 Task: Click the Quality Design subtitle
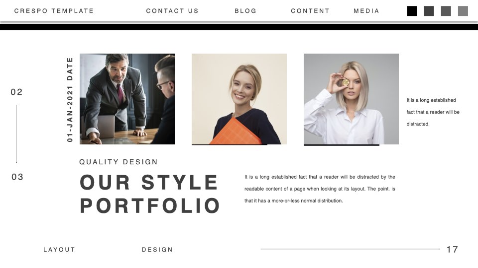(119, 162)
